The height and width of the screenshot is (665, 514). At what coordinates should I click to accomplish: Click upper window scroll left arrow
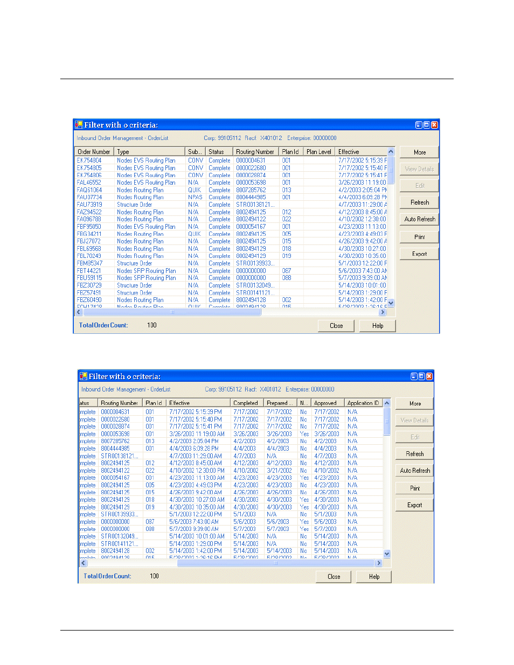point(79,312)
